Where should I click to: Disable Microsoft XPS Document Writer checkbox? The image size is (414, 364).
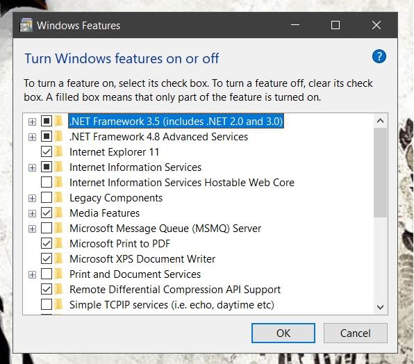(x=47, y=258)
